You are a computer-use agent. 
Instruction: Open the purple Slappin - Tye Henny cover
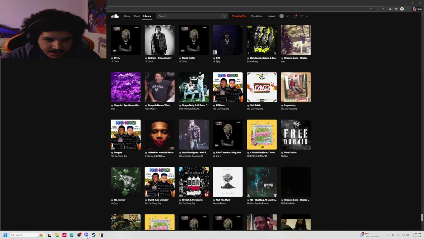click(x=126, y=87)
